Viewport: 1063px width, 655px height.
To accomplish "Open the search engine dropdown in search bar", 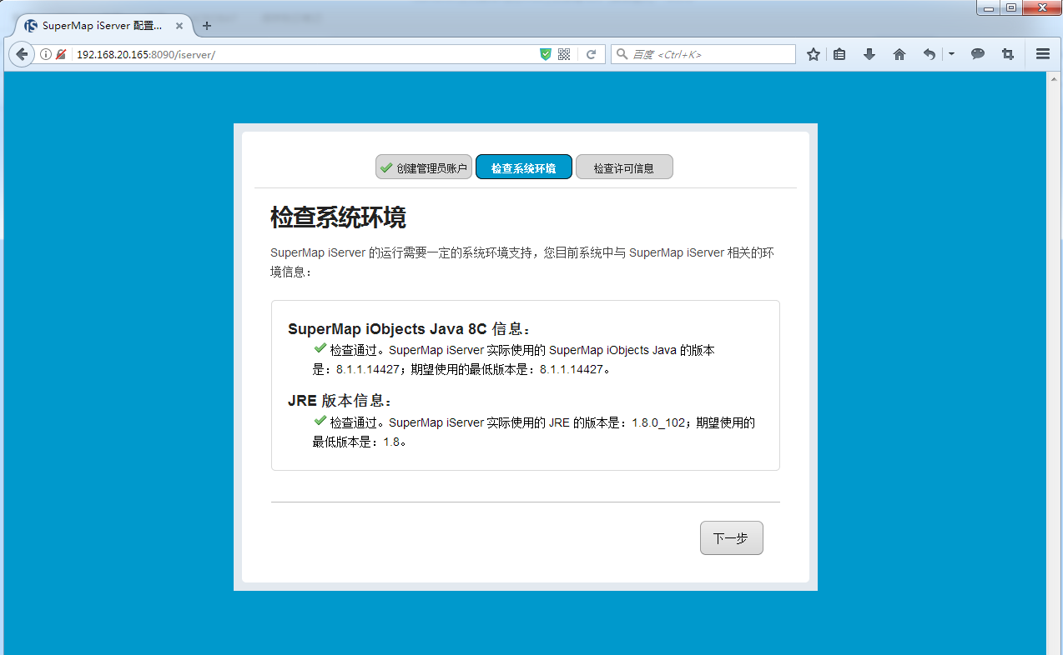I will pyautogui.click(x=621, y=53).
